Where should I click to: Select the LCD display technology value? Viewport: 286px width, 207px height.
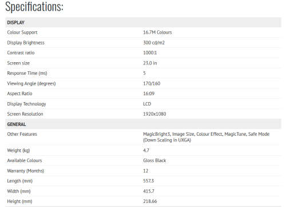coord(147,104)
